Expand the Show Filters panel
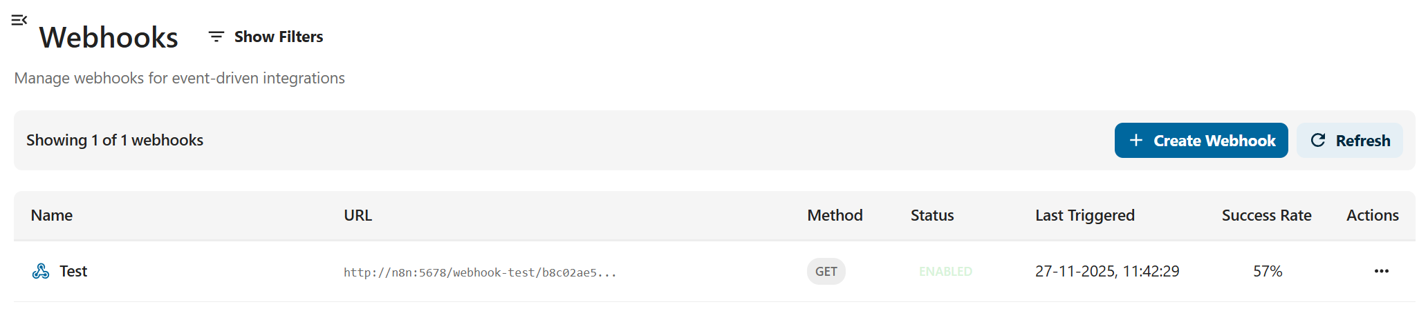Image resolution: width=1428 pixels, height=311 pixels. [278, 37]
